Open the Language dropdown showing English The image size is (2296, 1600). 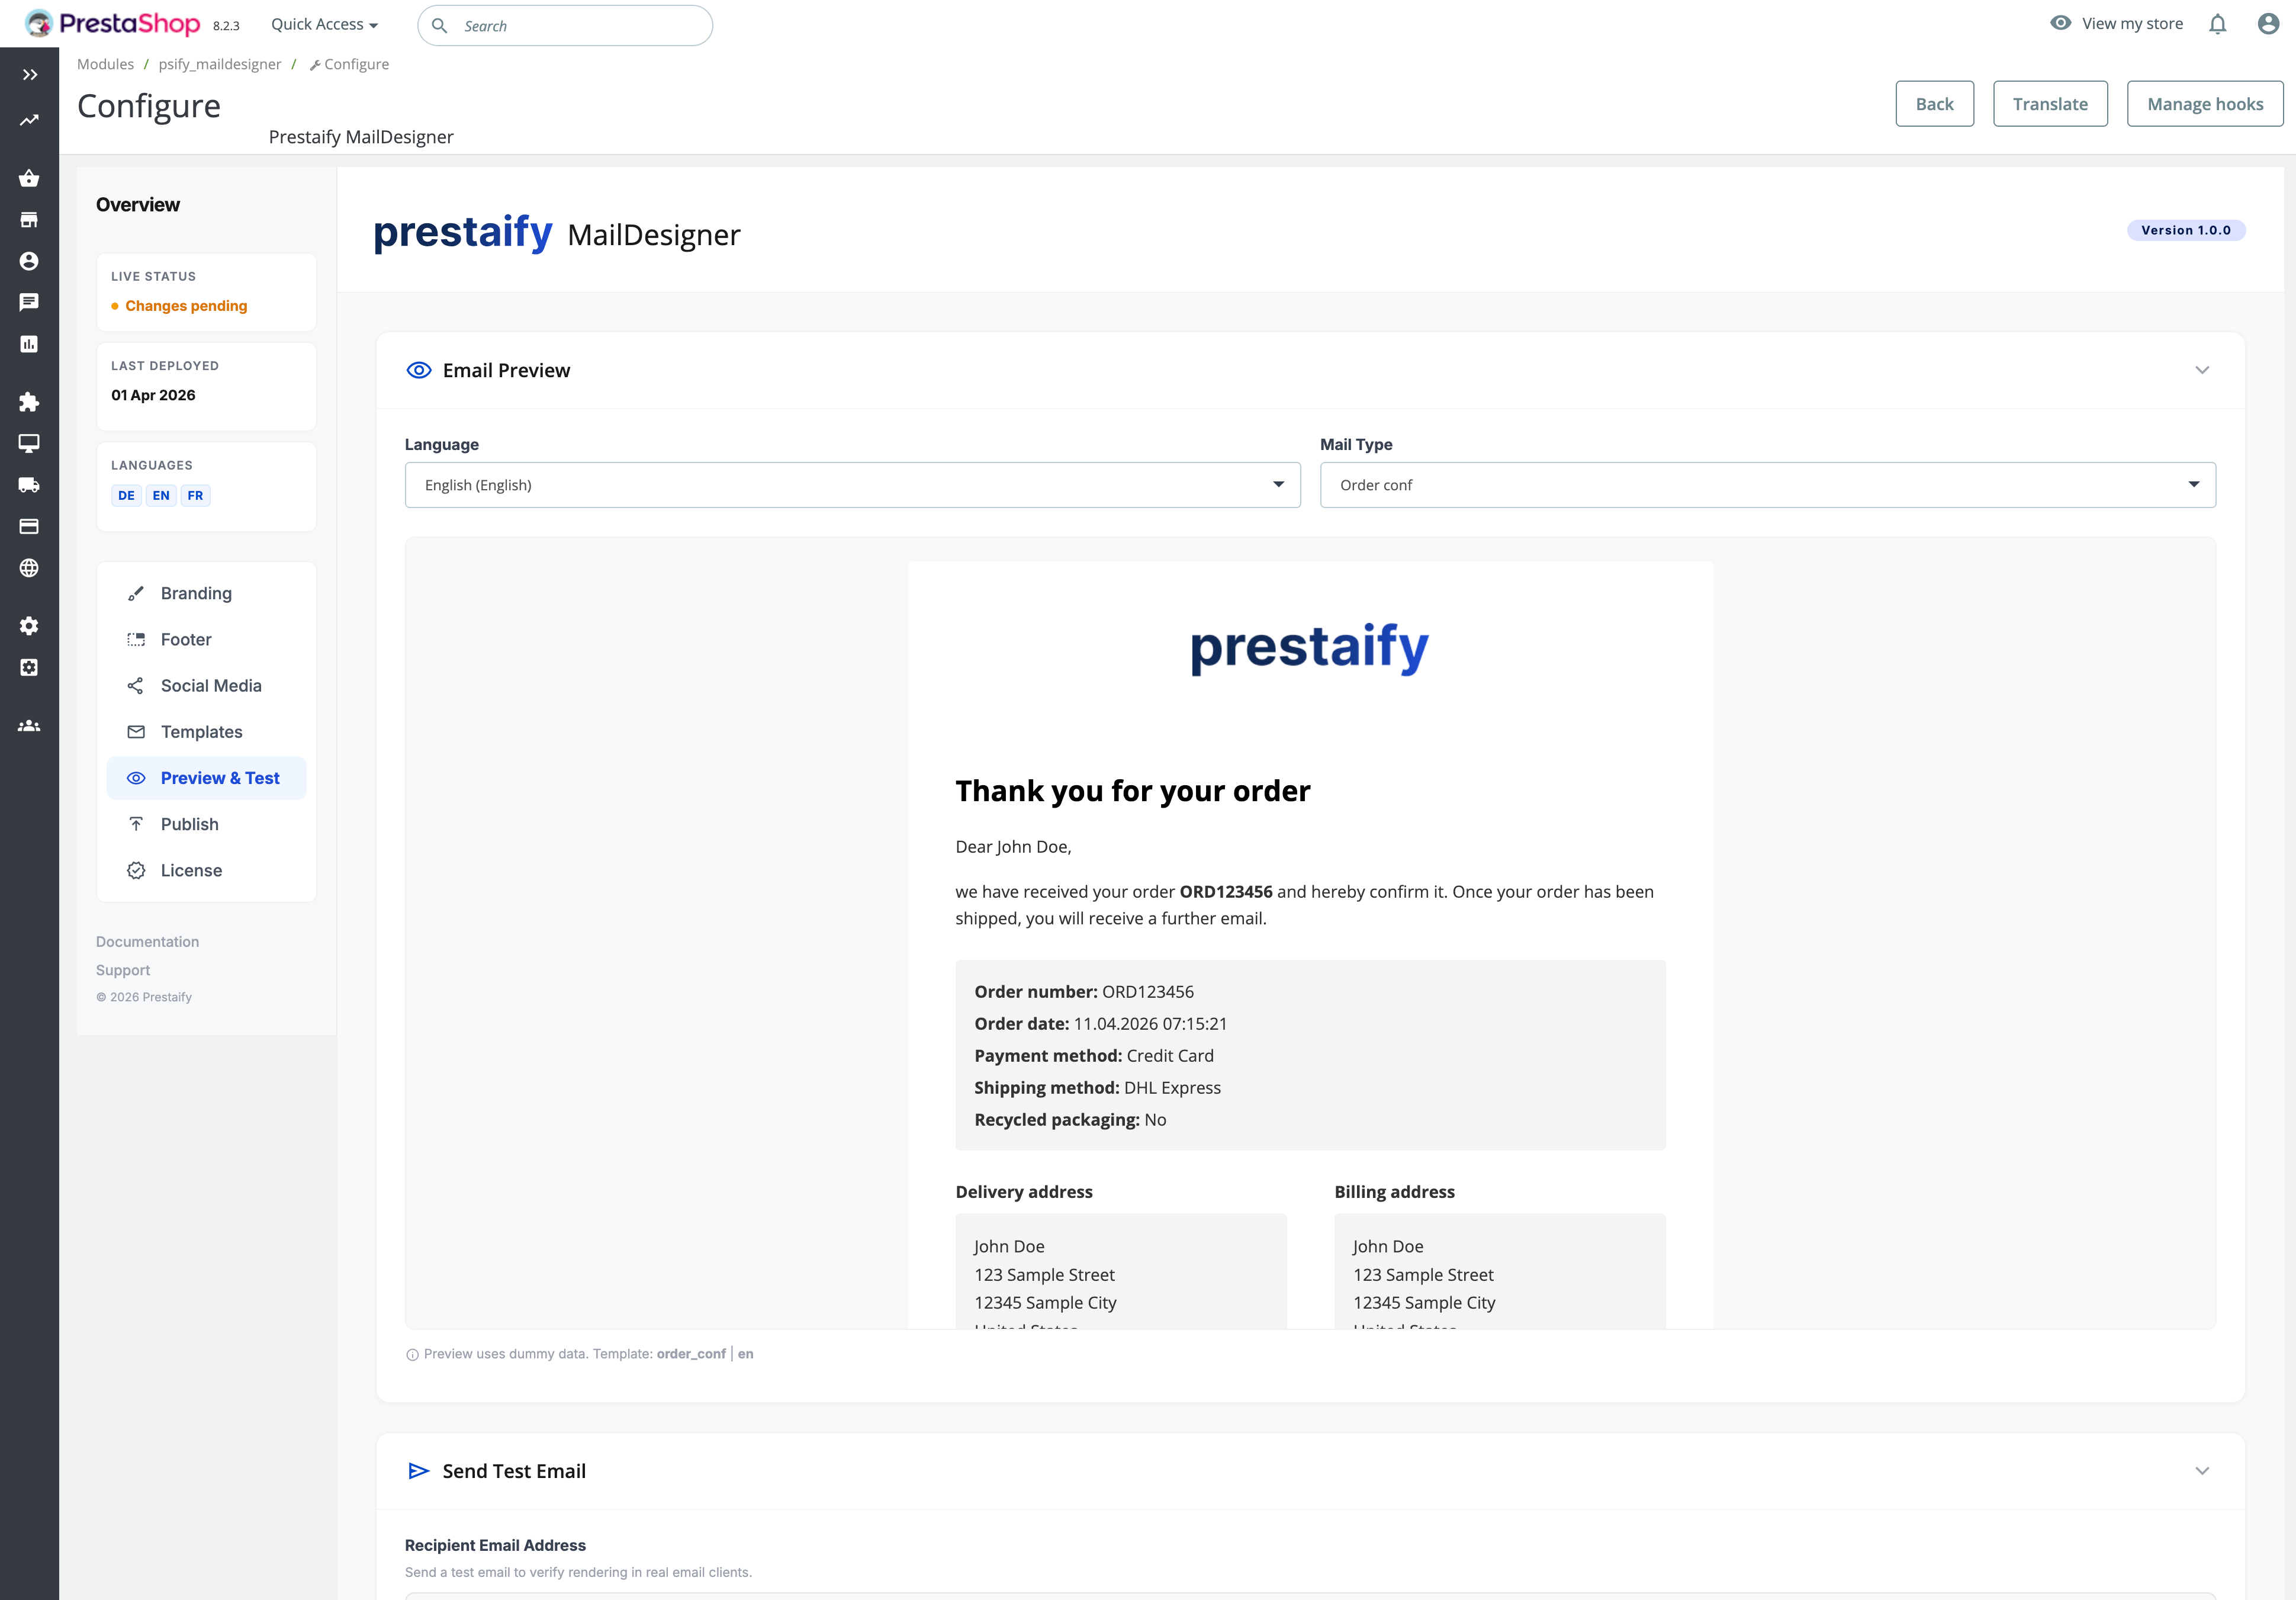(x=852, y=485)
